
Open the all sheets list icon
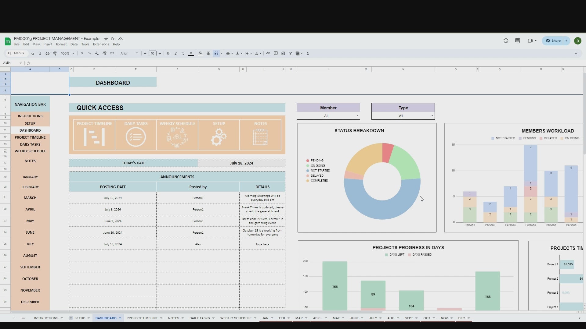[x=23, y=318]
